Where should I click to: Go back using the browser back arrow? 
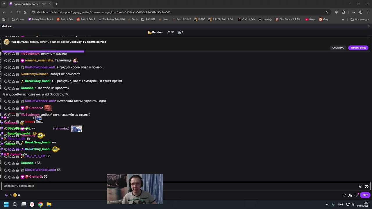click(4, 12)
